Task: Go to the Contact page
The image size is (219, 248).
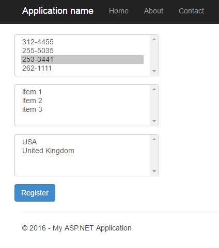Action: pyautogui.click(x=191, y=11)
